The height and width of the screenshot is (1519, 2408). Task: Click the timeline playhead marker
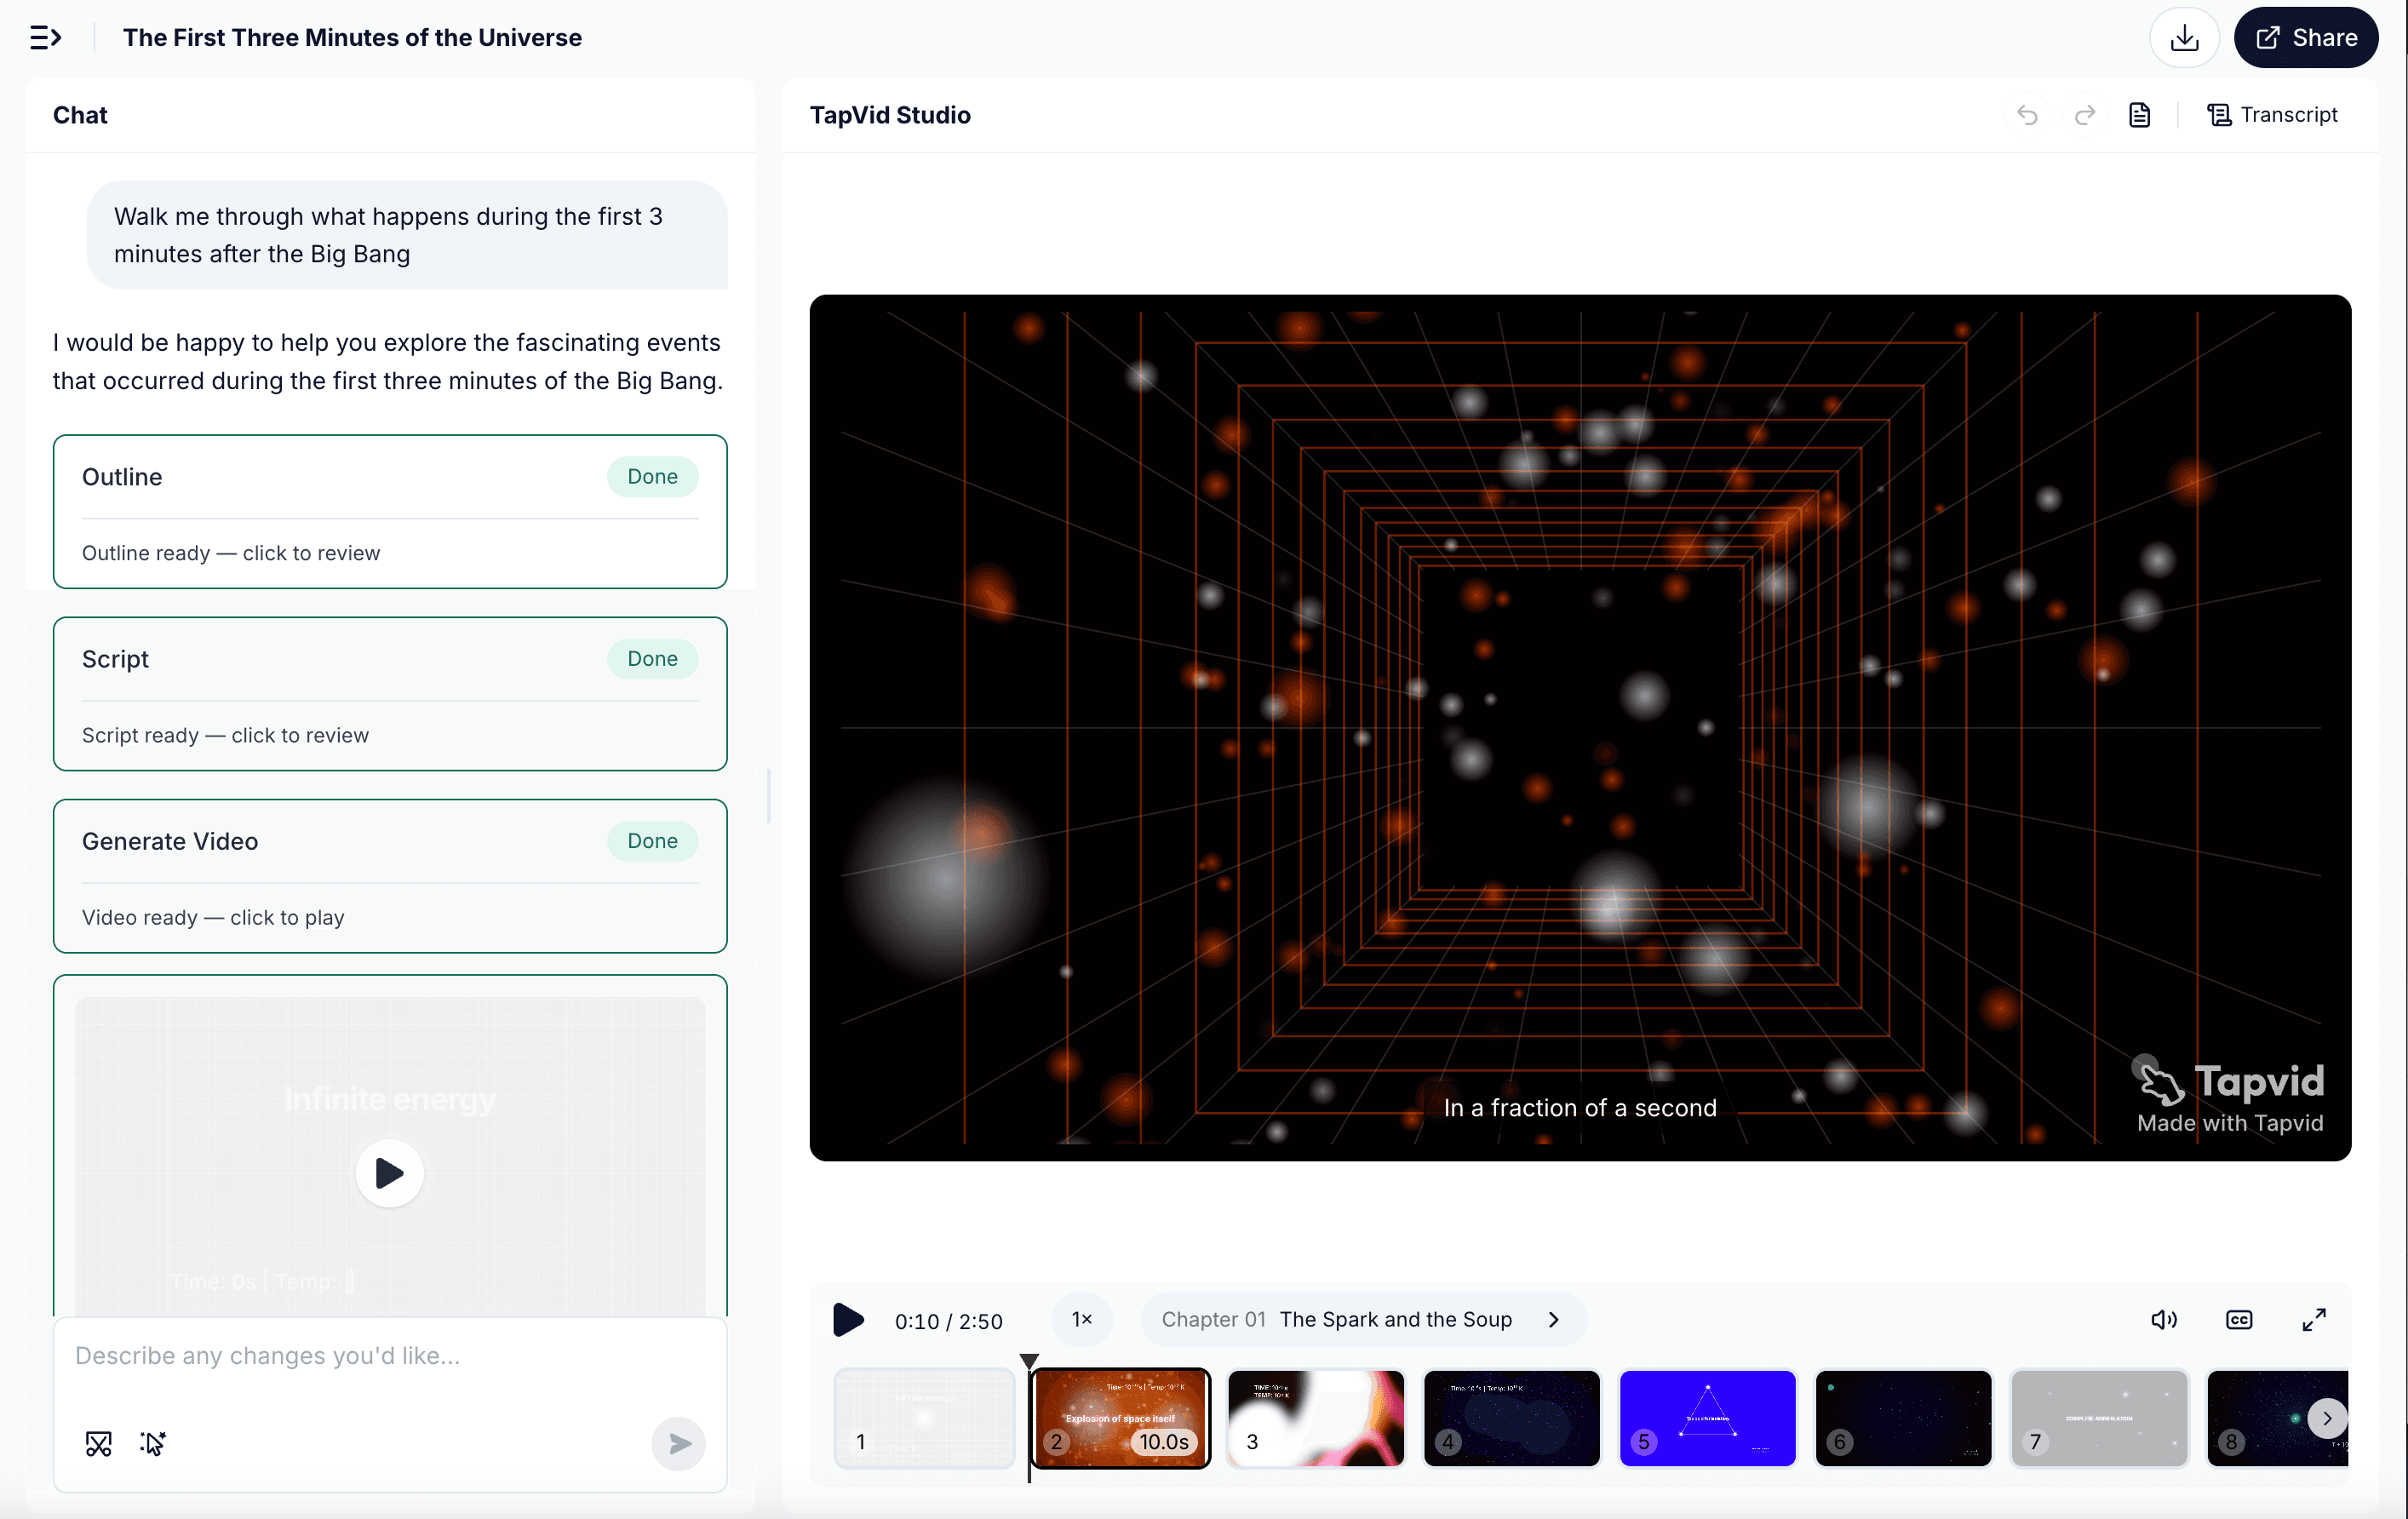coord(1029,1361)
